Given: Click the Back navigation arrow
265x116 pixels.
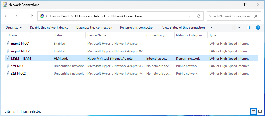Looking at the screenshot, I should 7,16.
